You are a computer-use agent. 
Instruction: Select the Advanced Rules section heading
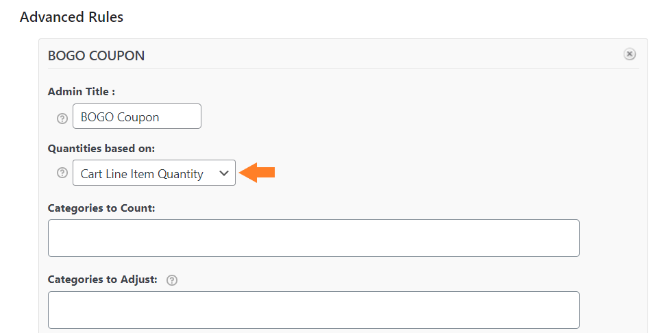71,17
